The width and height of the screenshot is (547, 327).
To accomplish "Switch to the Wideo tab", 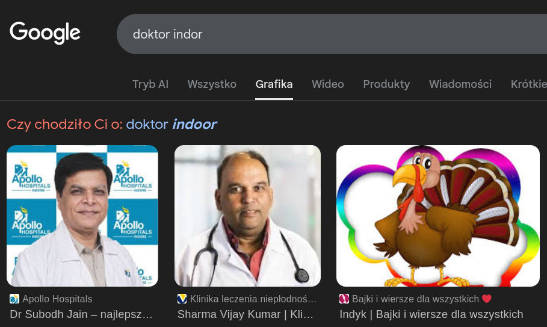I will point(328,84).
